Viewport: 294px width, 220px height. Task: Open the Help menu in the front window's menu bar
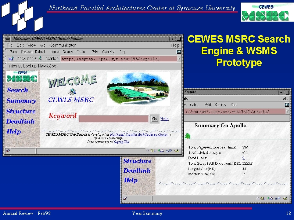tap(175, 45)
